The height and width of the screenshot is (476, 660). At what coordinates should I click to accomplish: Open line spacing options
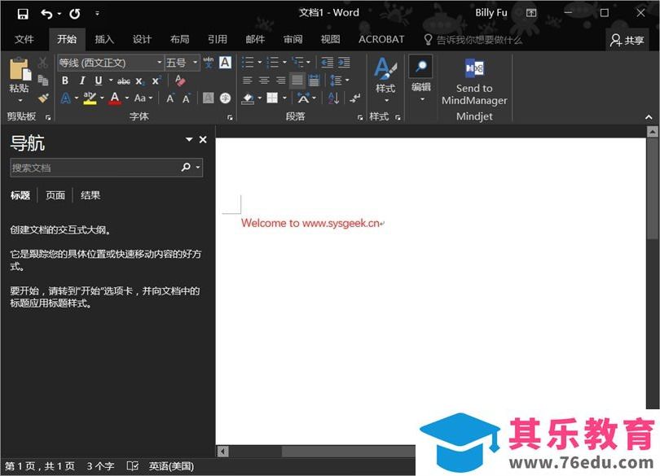[339, 81]
